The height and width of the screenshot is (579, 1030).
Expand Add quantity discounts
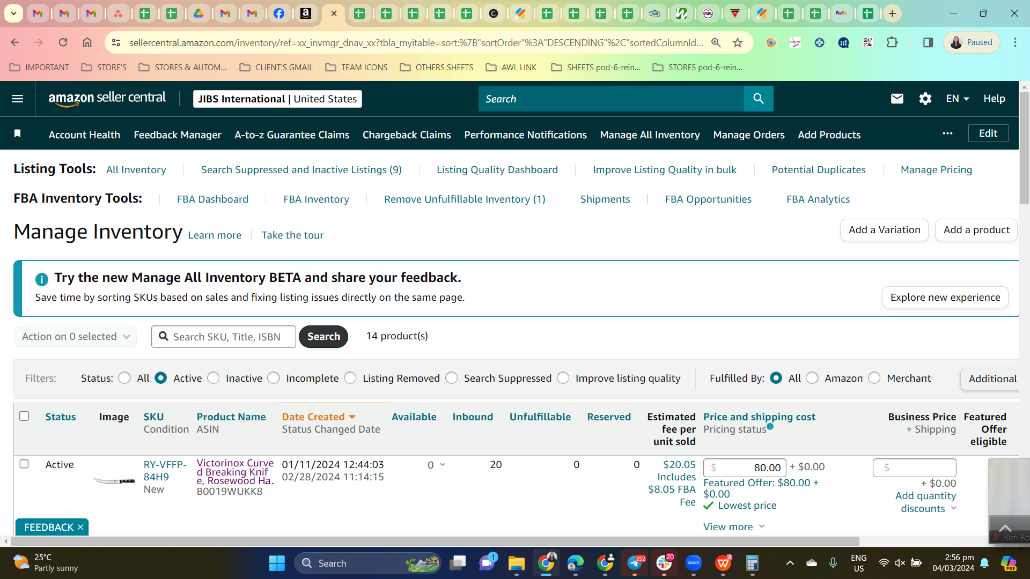[x=925, y=502]
